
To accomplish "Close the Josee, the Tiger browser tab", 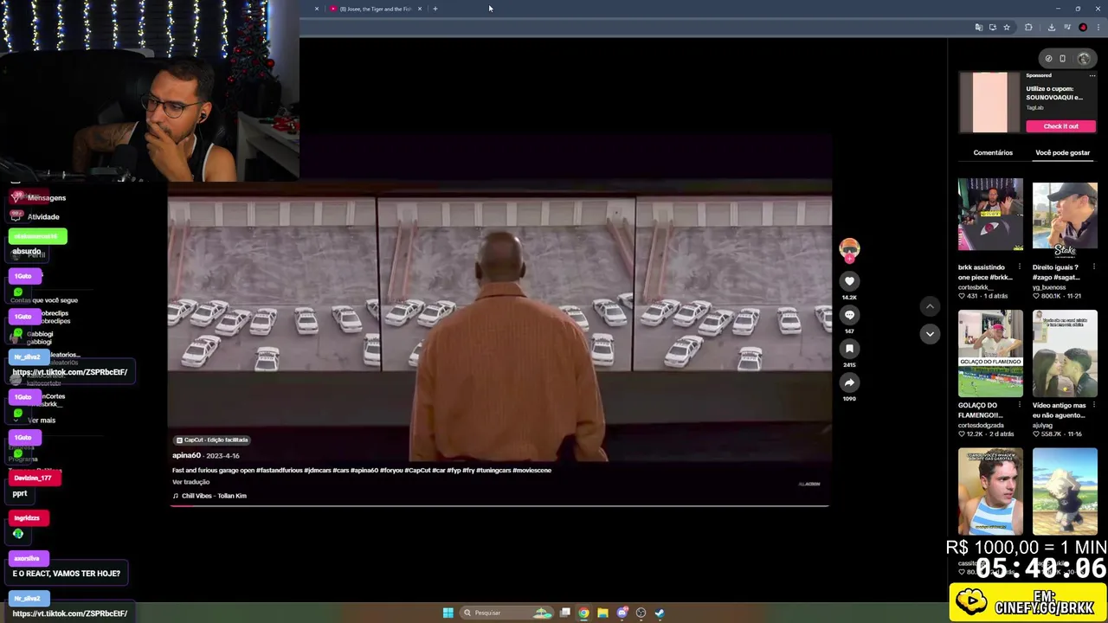I will click(419, 9).
